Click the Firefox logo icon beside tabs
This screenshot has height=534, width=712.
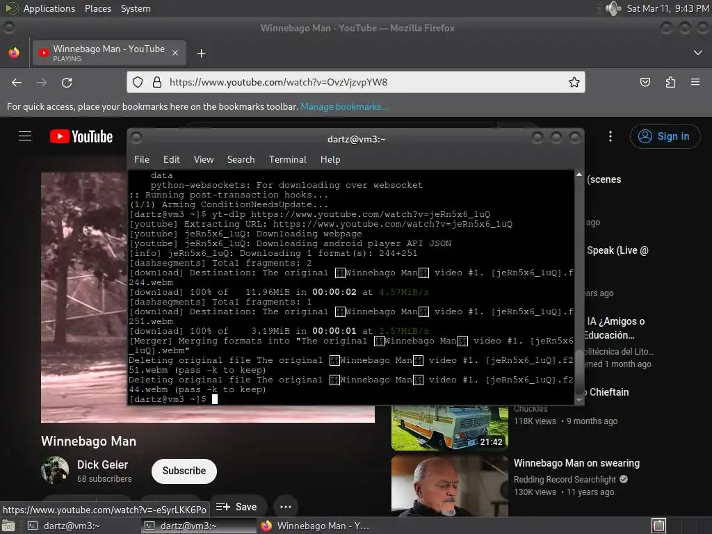click(x=14, y=53)
